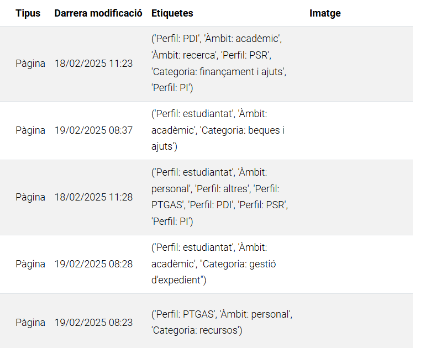Click the 18/02/2025 11:28 date cell
This screenshot has height=348, width=431.
(93, 197)
